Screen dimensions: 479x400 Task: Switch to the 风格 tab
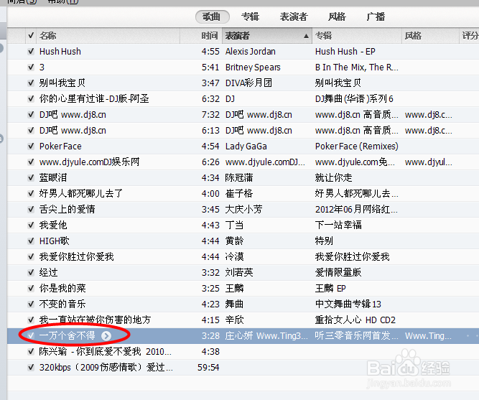pyautogui.click(x=337, y=17)
